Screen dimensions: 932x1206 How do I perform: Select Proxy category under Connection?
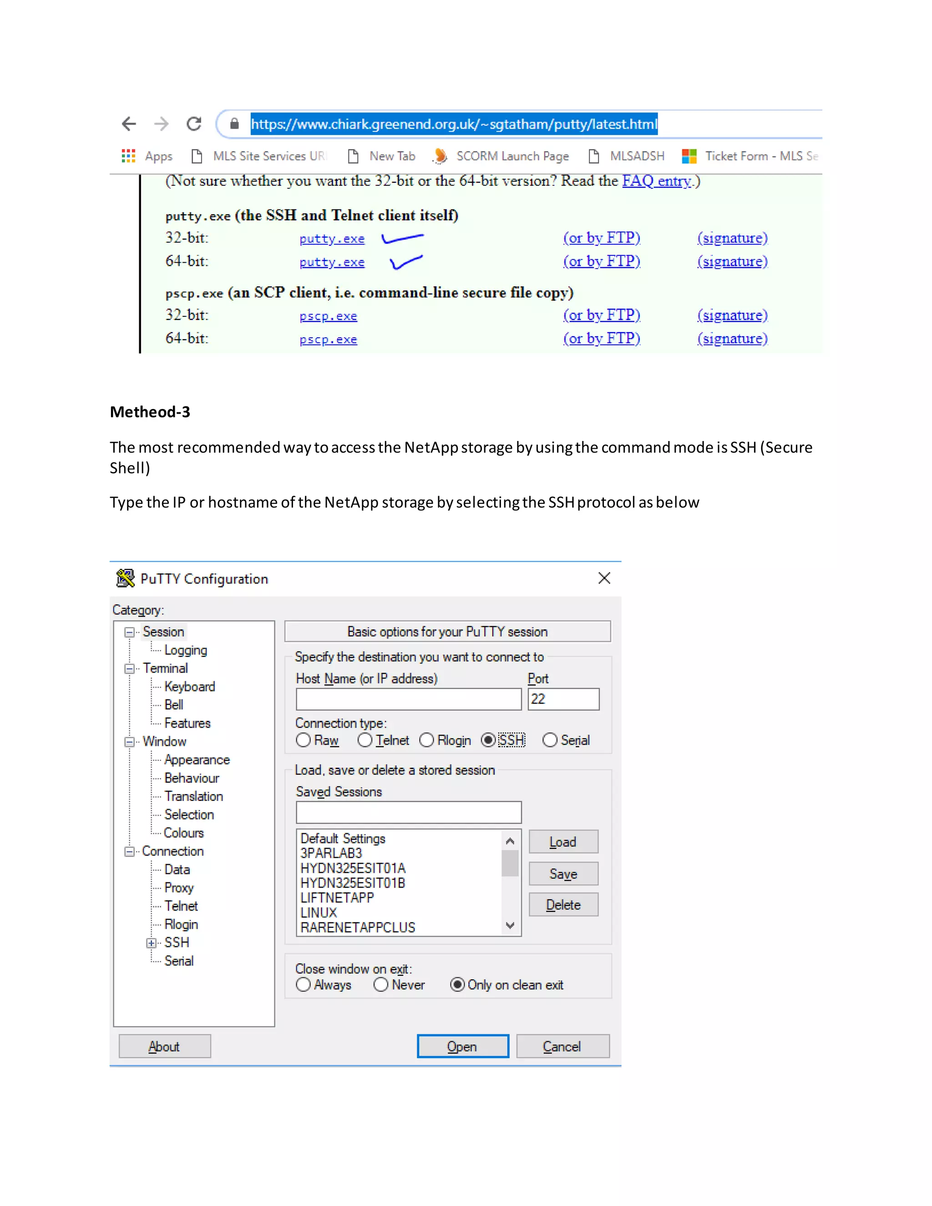pyautogui.click(x=179, y=888)
